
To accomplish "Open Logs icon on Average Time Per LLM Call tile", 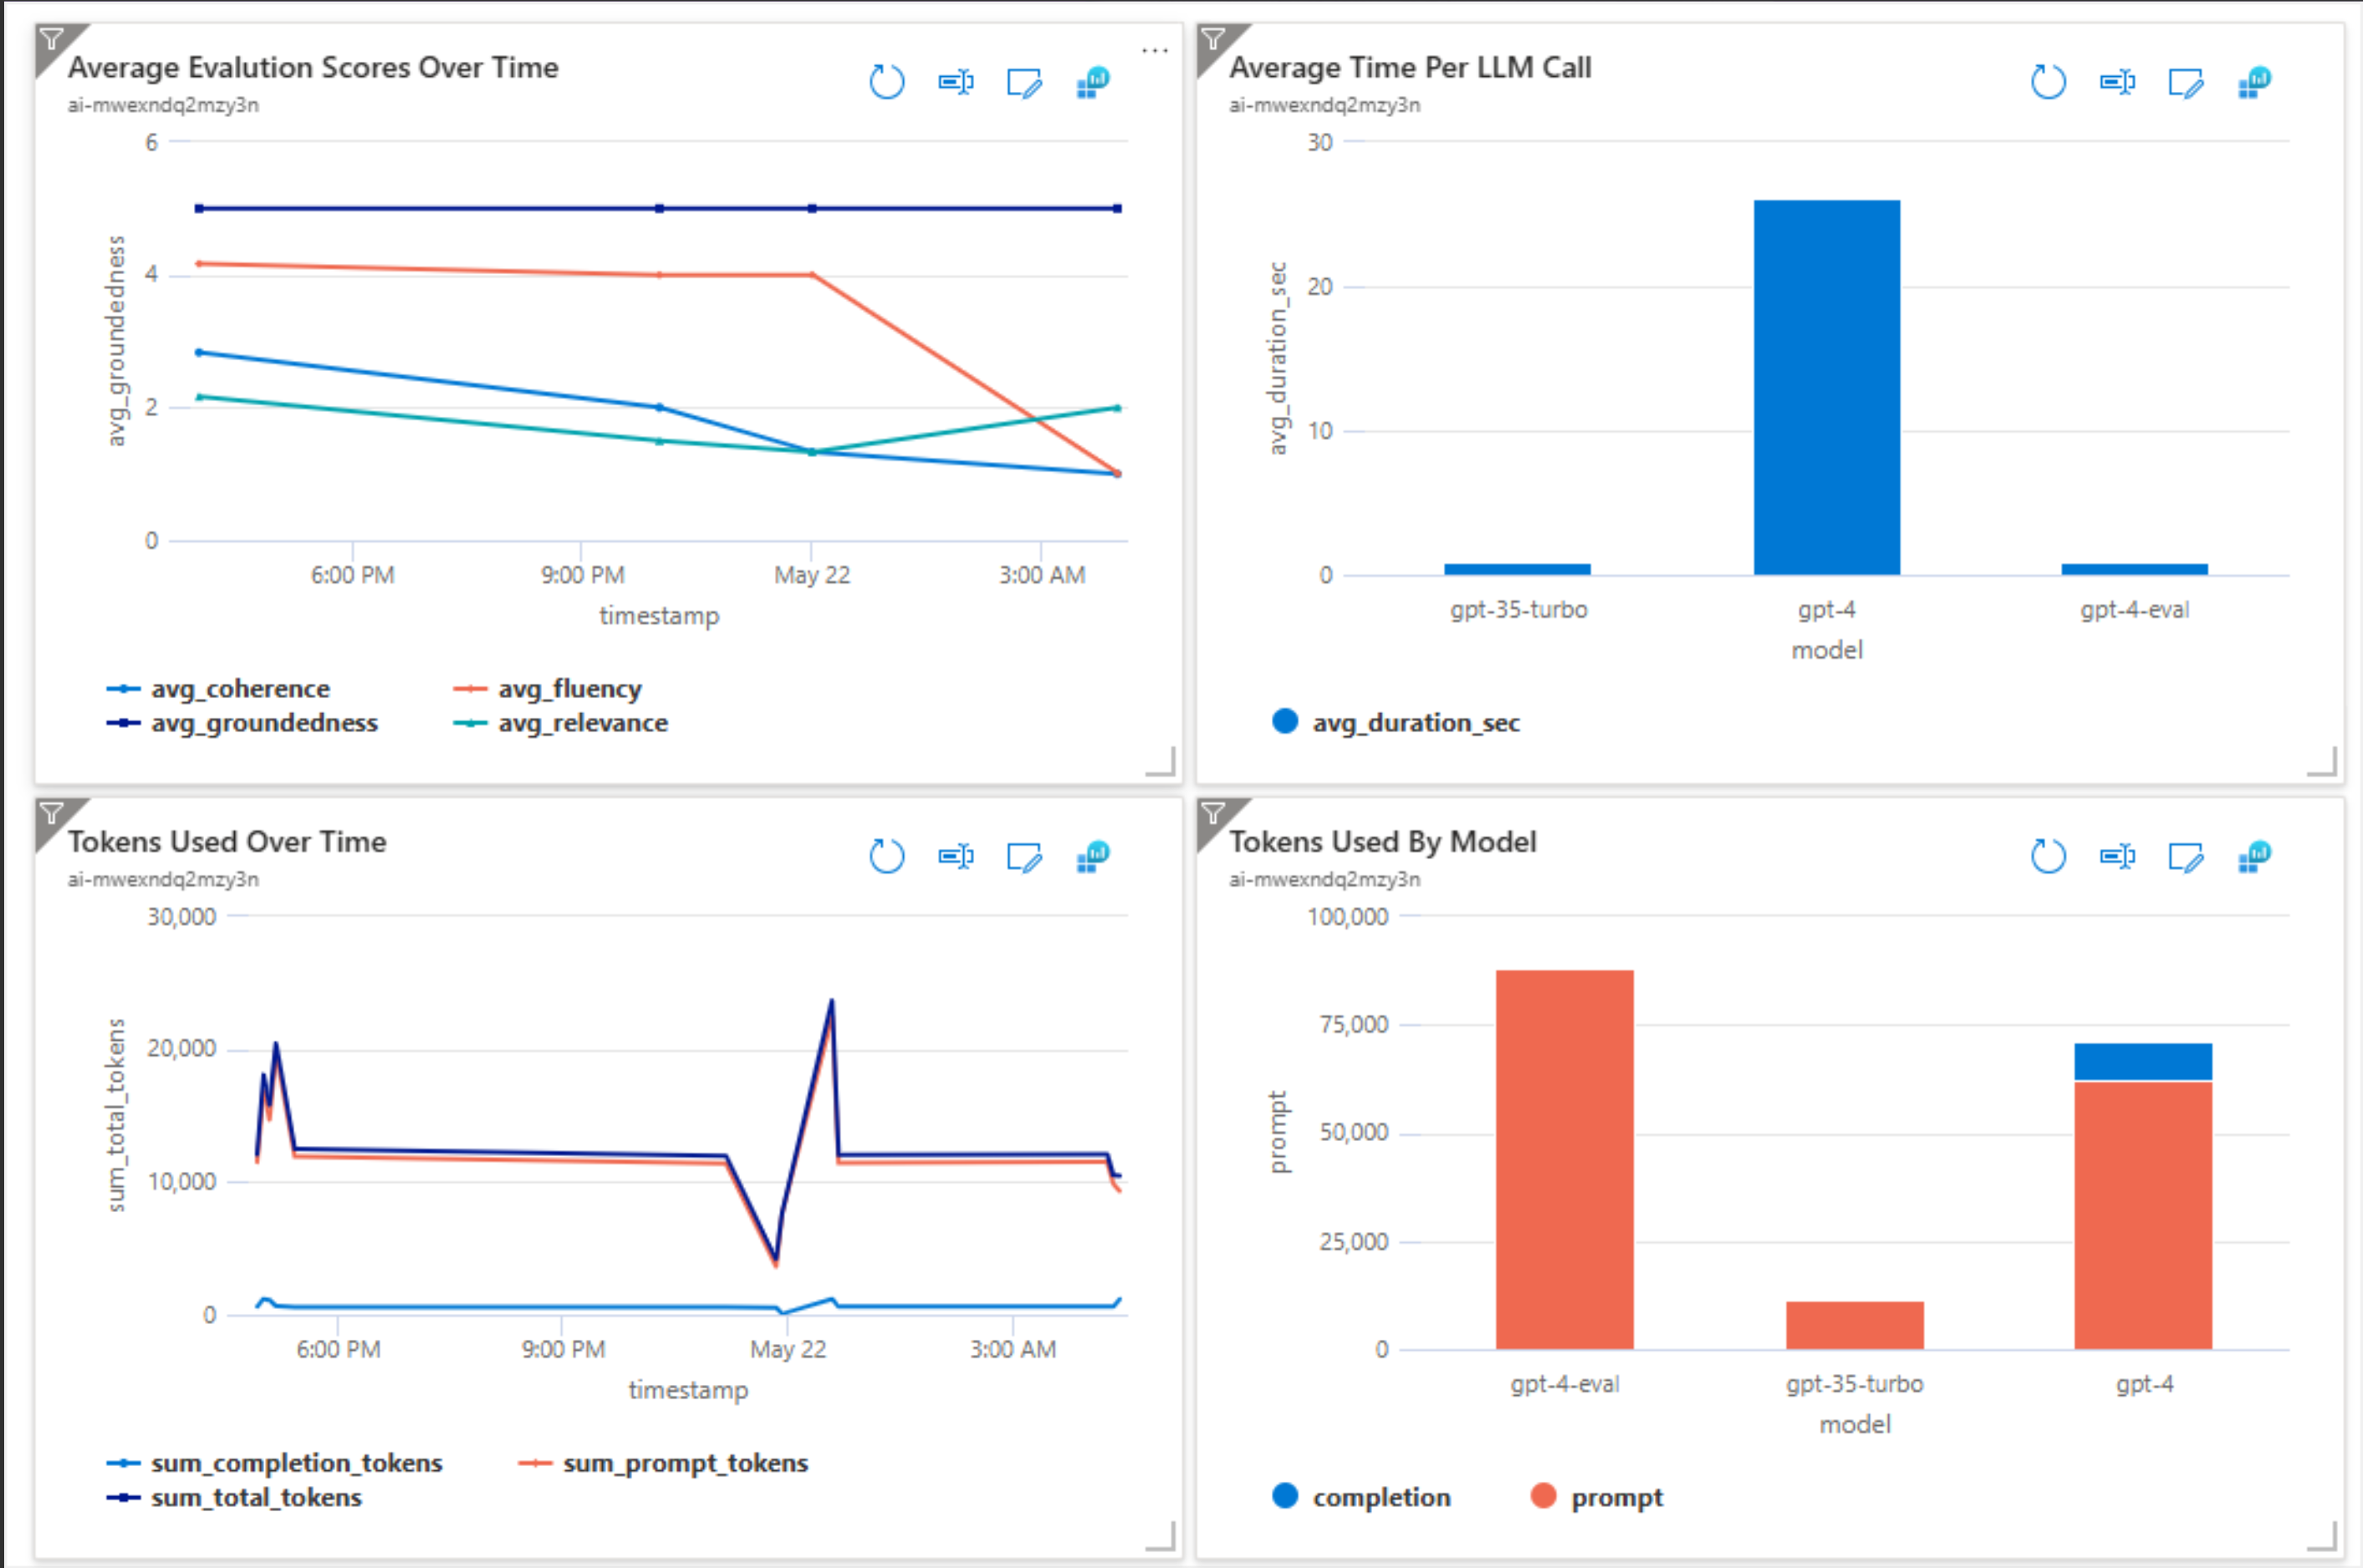I will (2255, 82).
